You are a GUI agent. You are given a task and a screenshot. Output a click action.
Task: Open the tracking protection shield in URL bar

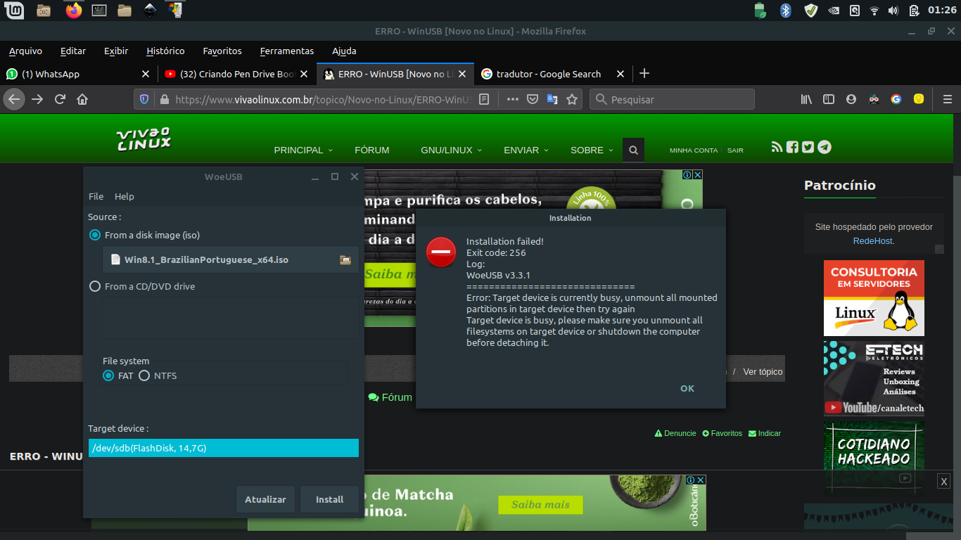pos(144,99)
